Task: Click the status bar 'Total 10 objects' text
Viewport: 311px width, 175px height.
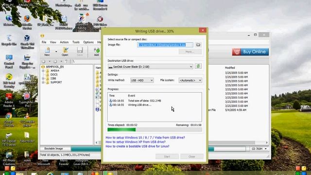Action: [65, 155]
